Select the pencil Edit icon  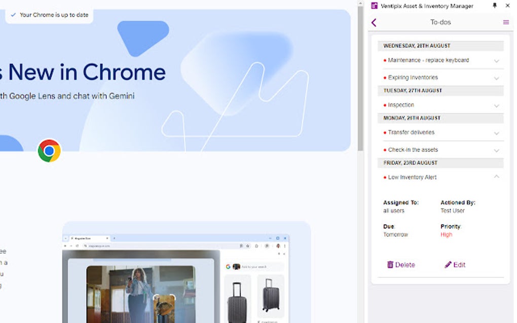[448, 264]
